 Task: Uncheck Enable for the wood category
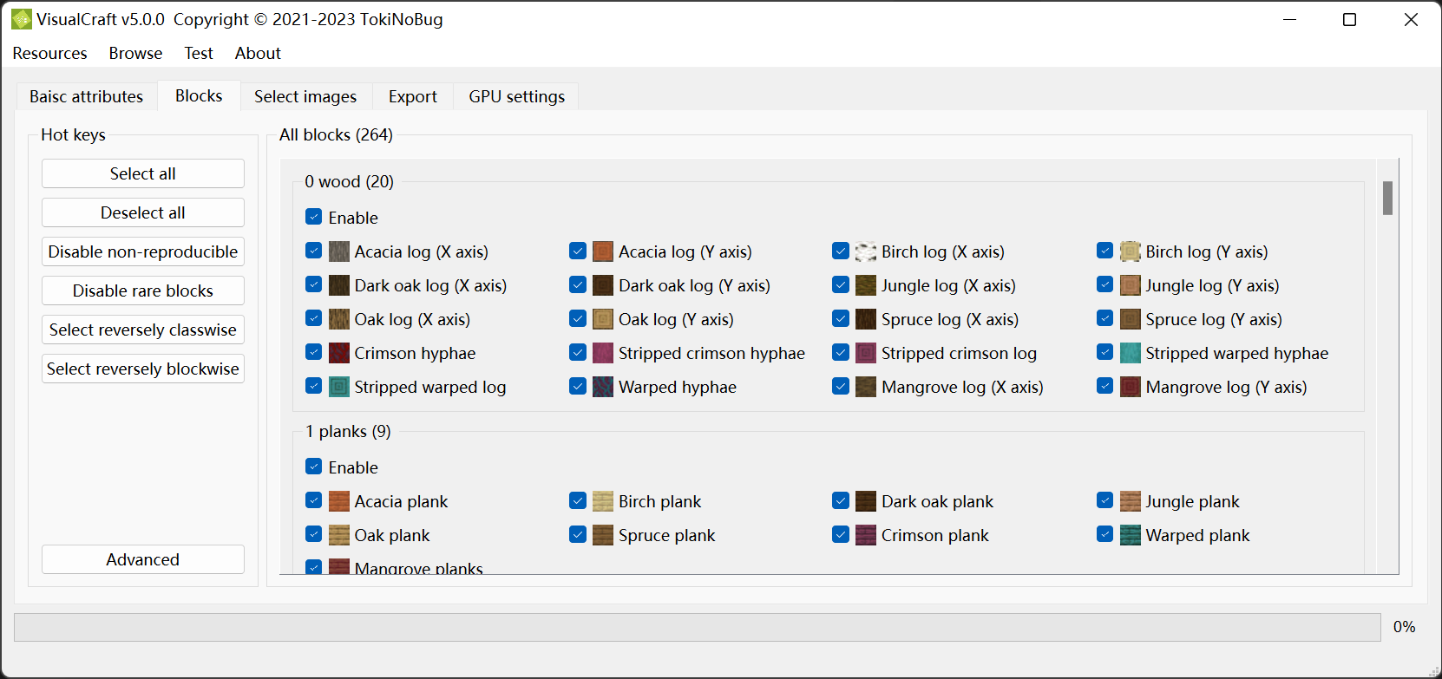[x=314, y=217]
